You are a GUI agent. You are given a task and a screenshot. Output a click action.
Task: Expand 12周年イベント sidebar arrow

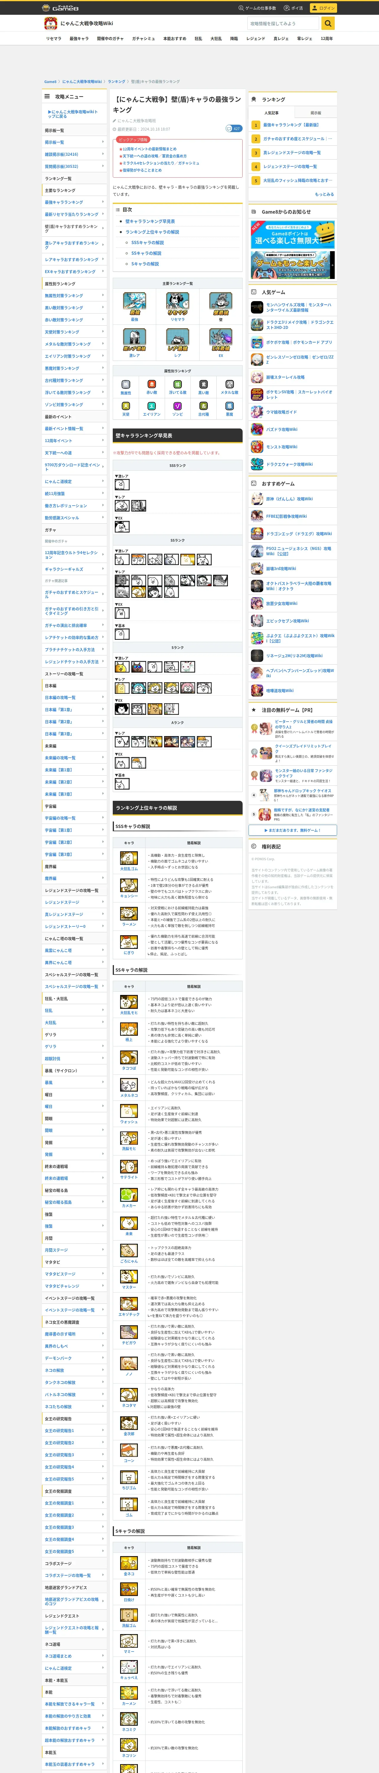pos(103,441)
